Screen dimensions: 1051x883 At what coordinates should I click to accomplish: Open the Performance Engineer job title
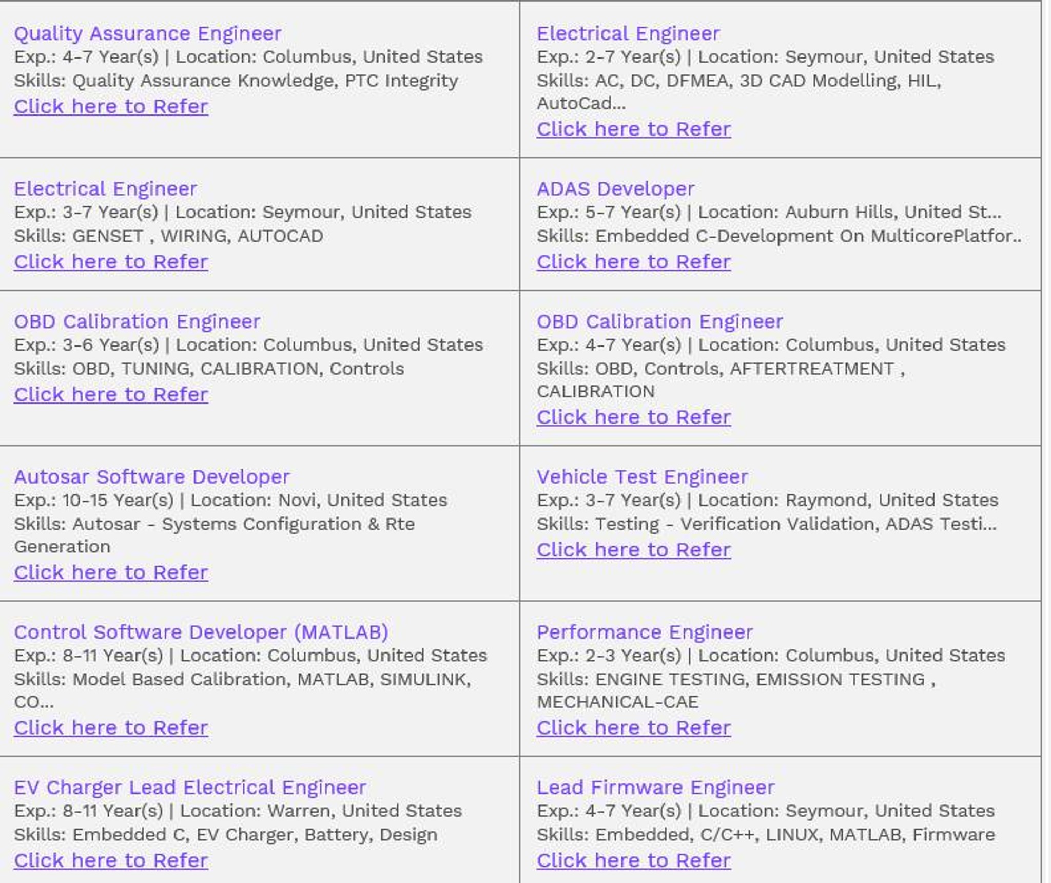tap(645, 632)
